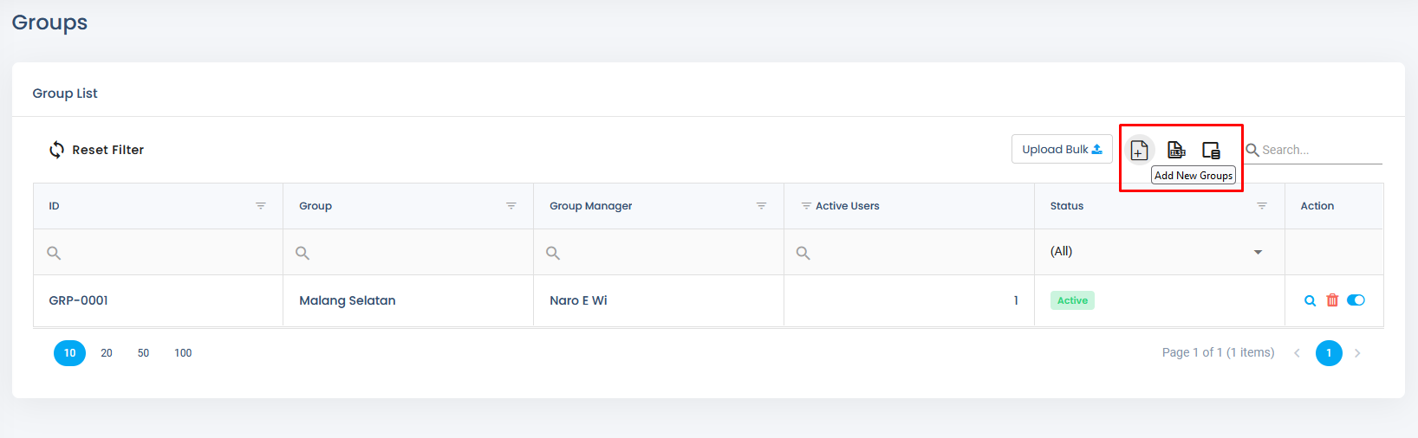Image resolution: width=1418 pixels, height=438 pixels.
Task: Focus the Search input field
Action: pos(1321,150)
